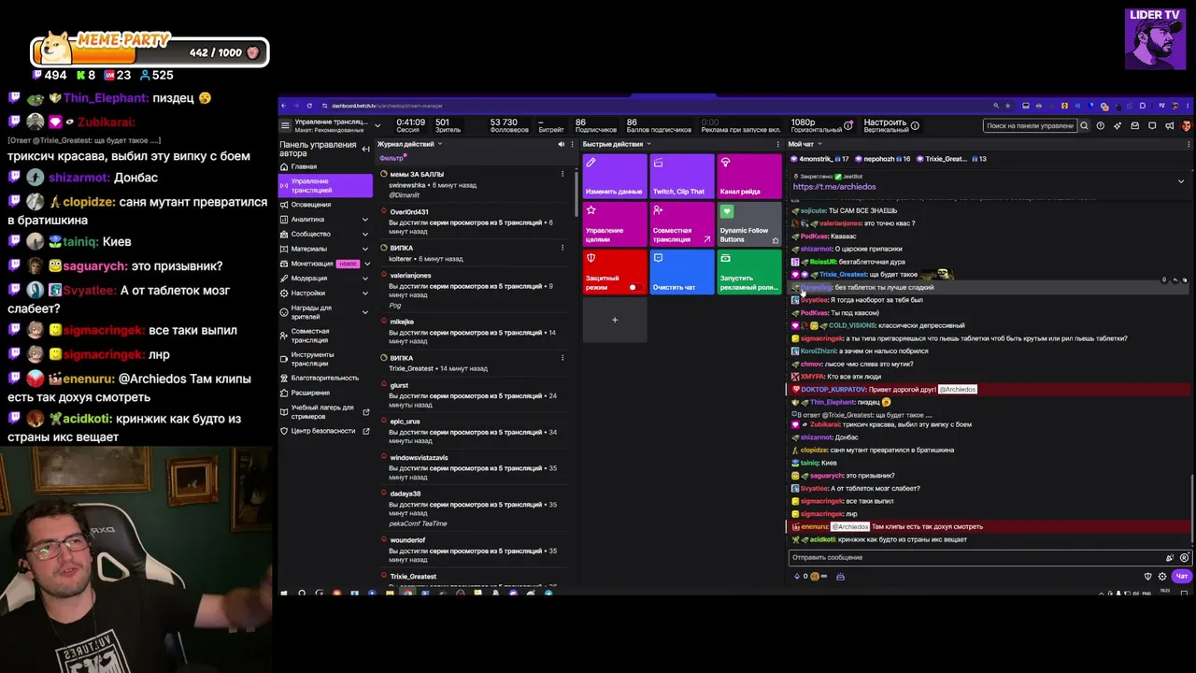Open the help question-mark icon
The width and height of the screenshot is (1196, 673).
(1101, 125)
